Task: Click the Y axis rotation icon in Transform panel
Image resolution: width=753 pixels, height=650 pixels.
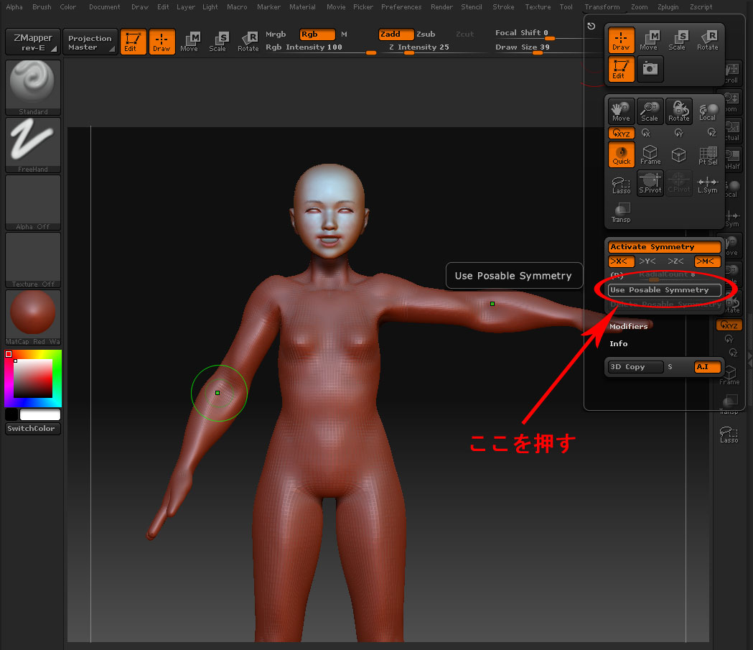Action: click(678, 133)
